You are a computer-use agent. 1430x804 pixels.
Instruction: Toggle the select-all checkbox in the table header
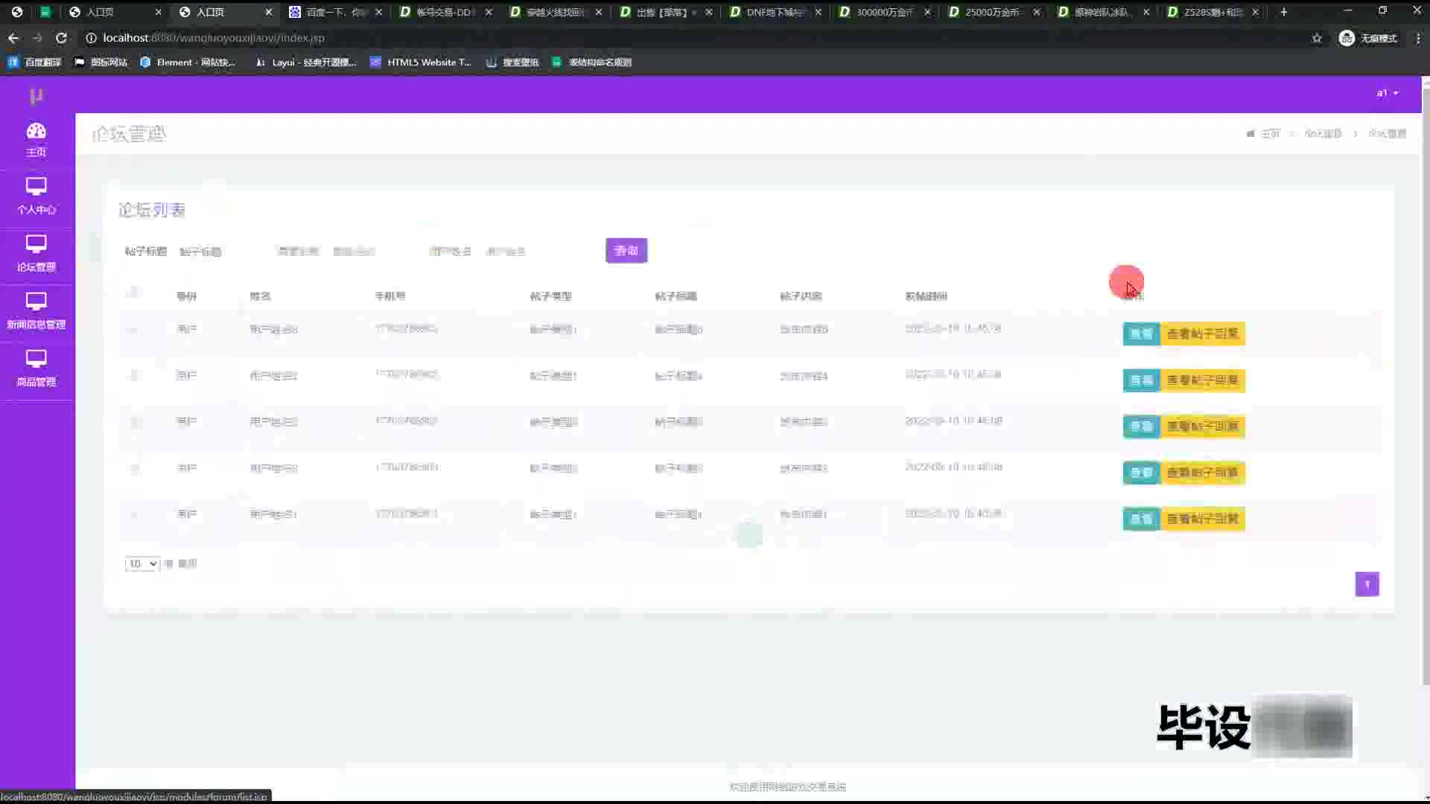coord(133,293)
